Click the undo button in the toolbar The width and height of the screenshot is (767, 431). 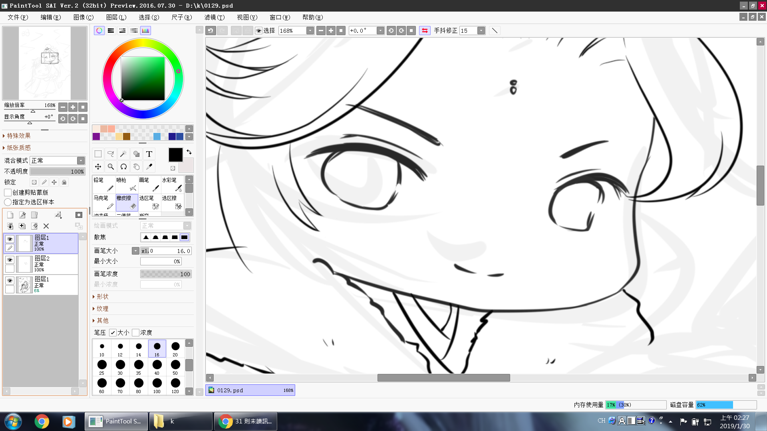[211, 31]
